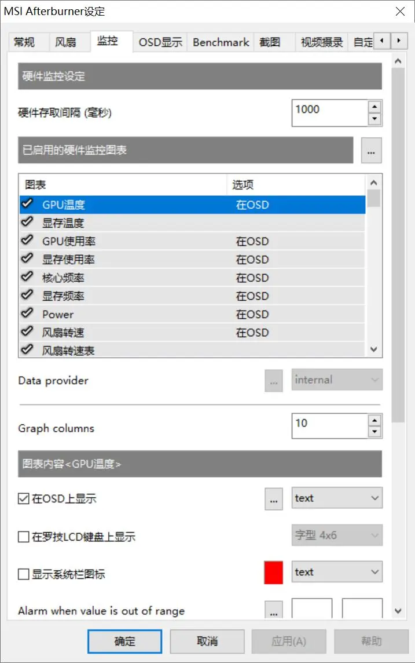The width and height of the screenshot is (415, 663).
Task: Select the 核心频率 row in graph list
Action: pyautogui.click(x=192, y=278)
